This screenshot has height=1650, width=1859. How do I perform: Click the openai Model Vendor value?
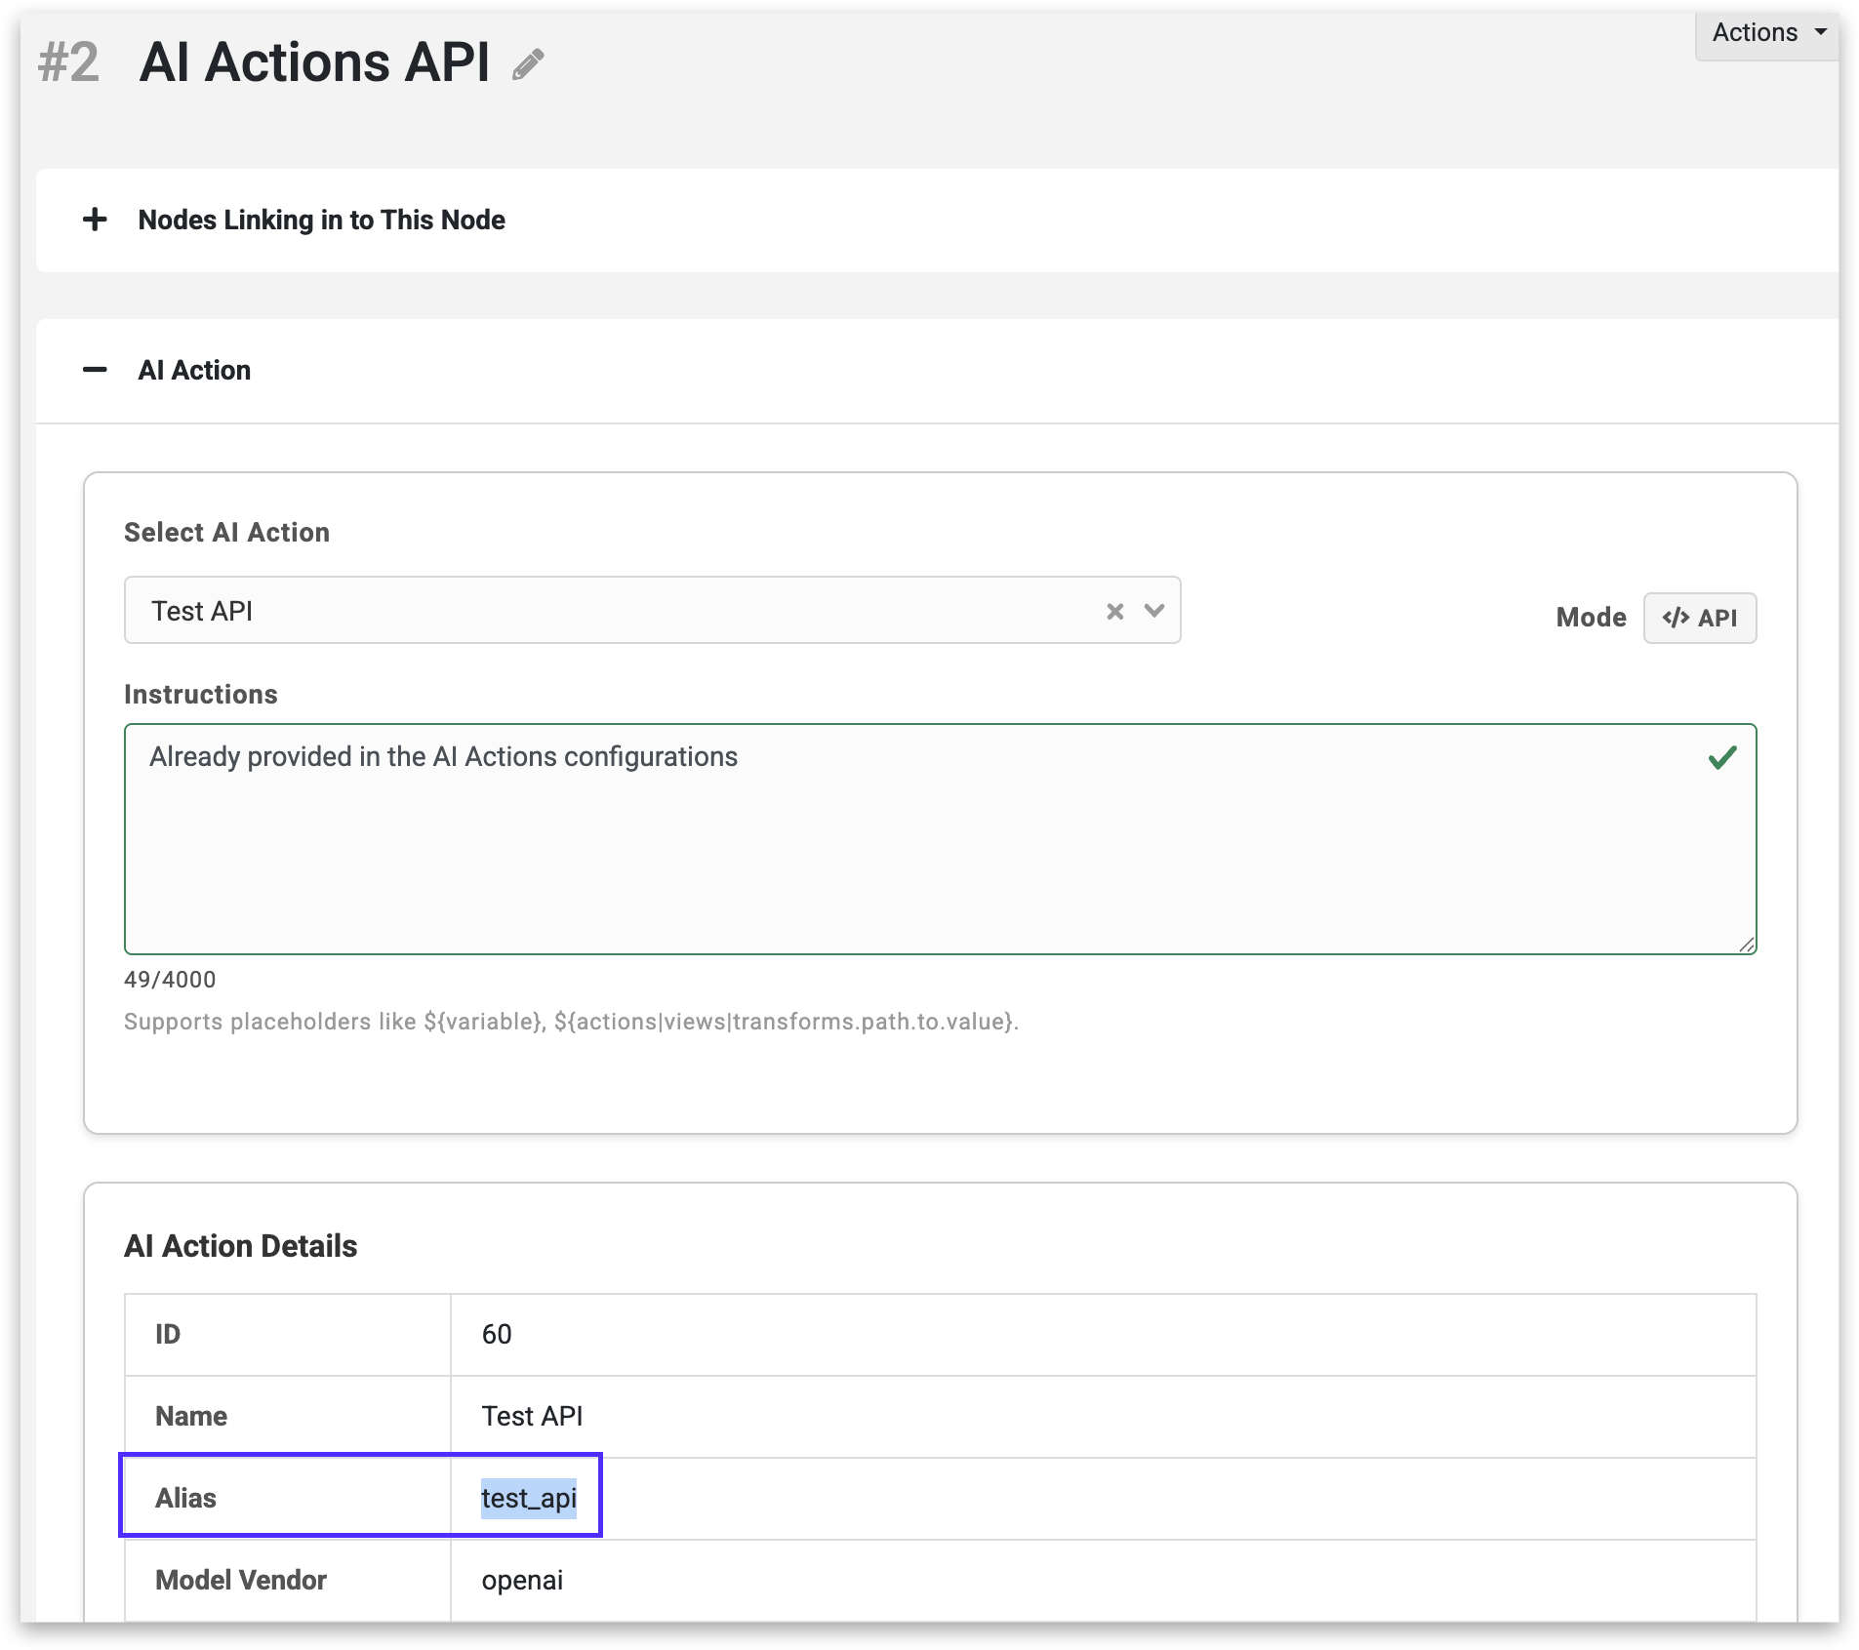tap(522, 1580)
